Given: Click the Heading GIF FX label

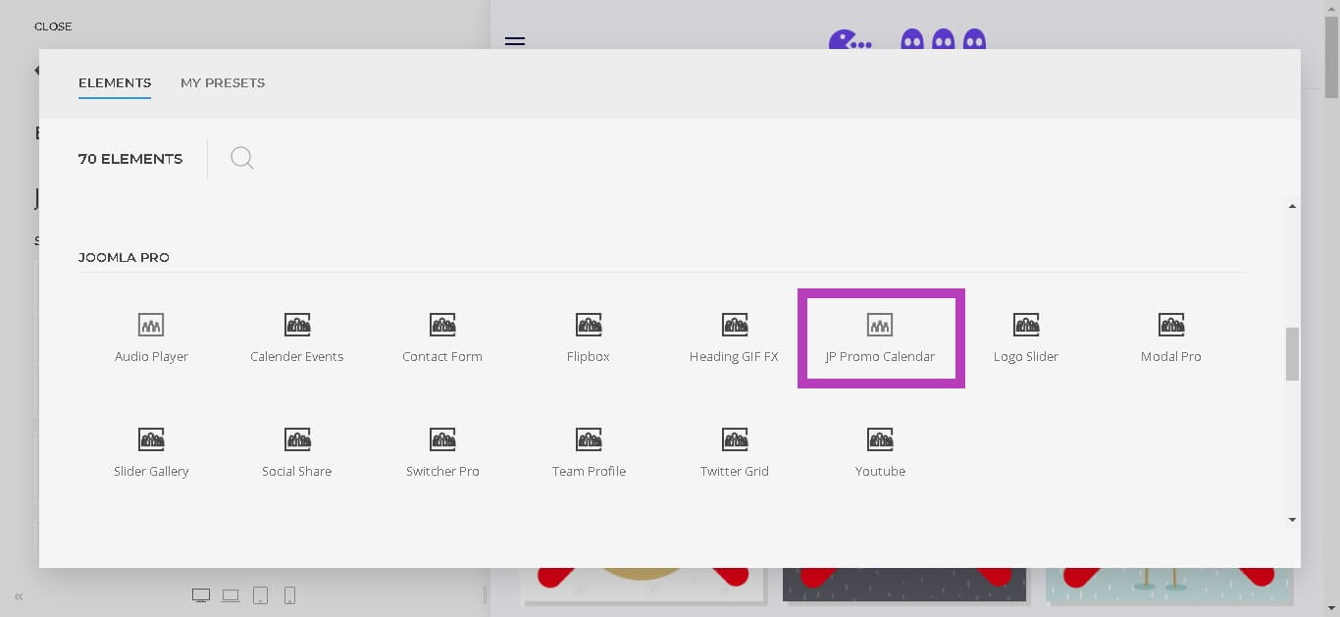Looking at the screenshot, I should (x=734, y=357).
